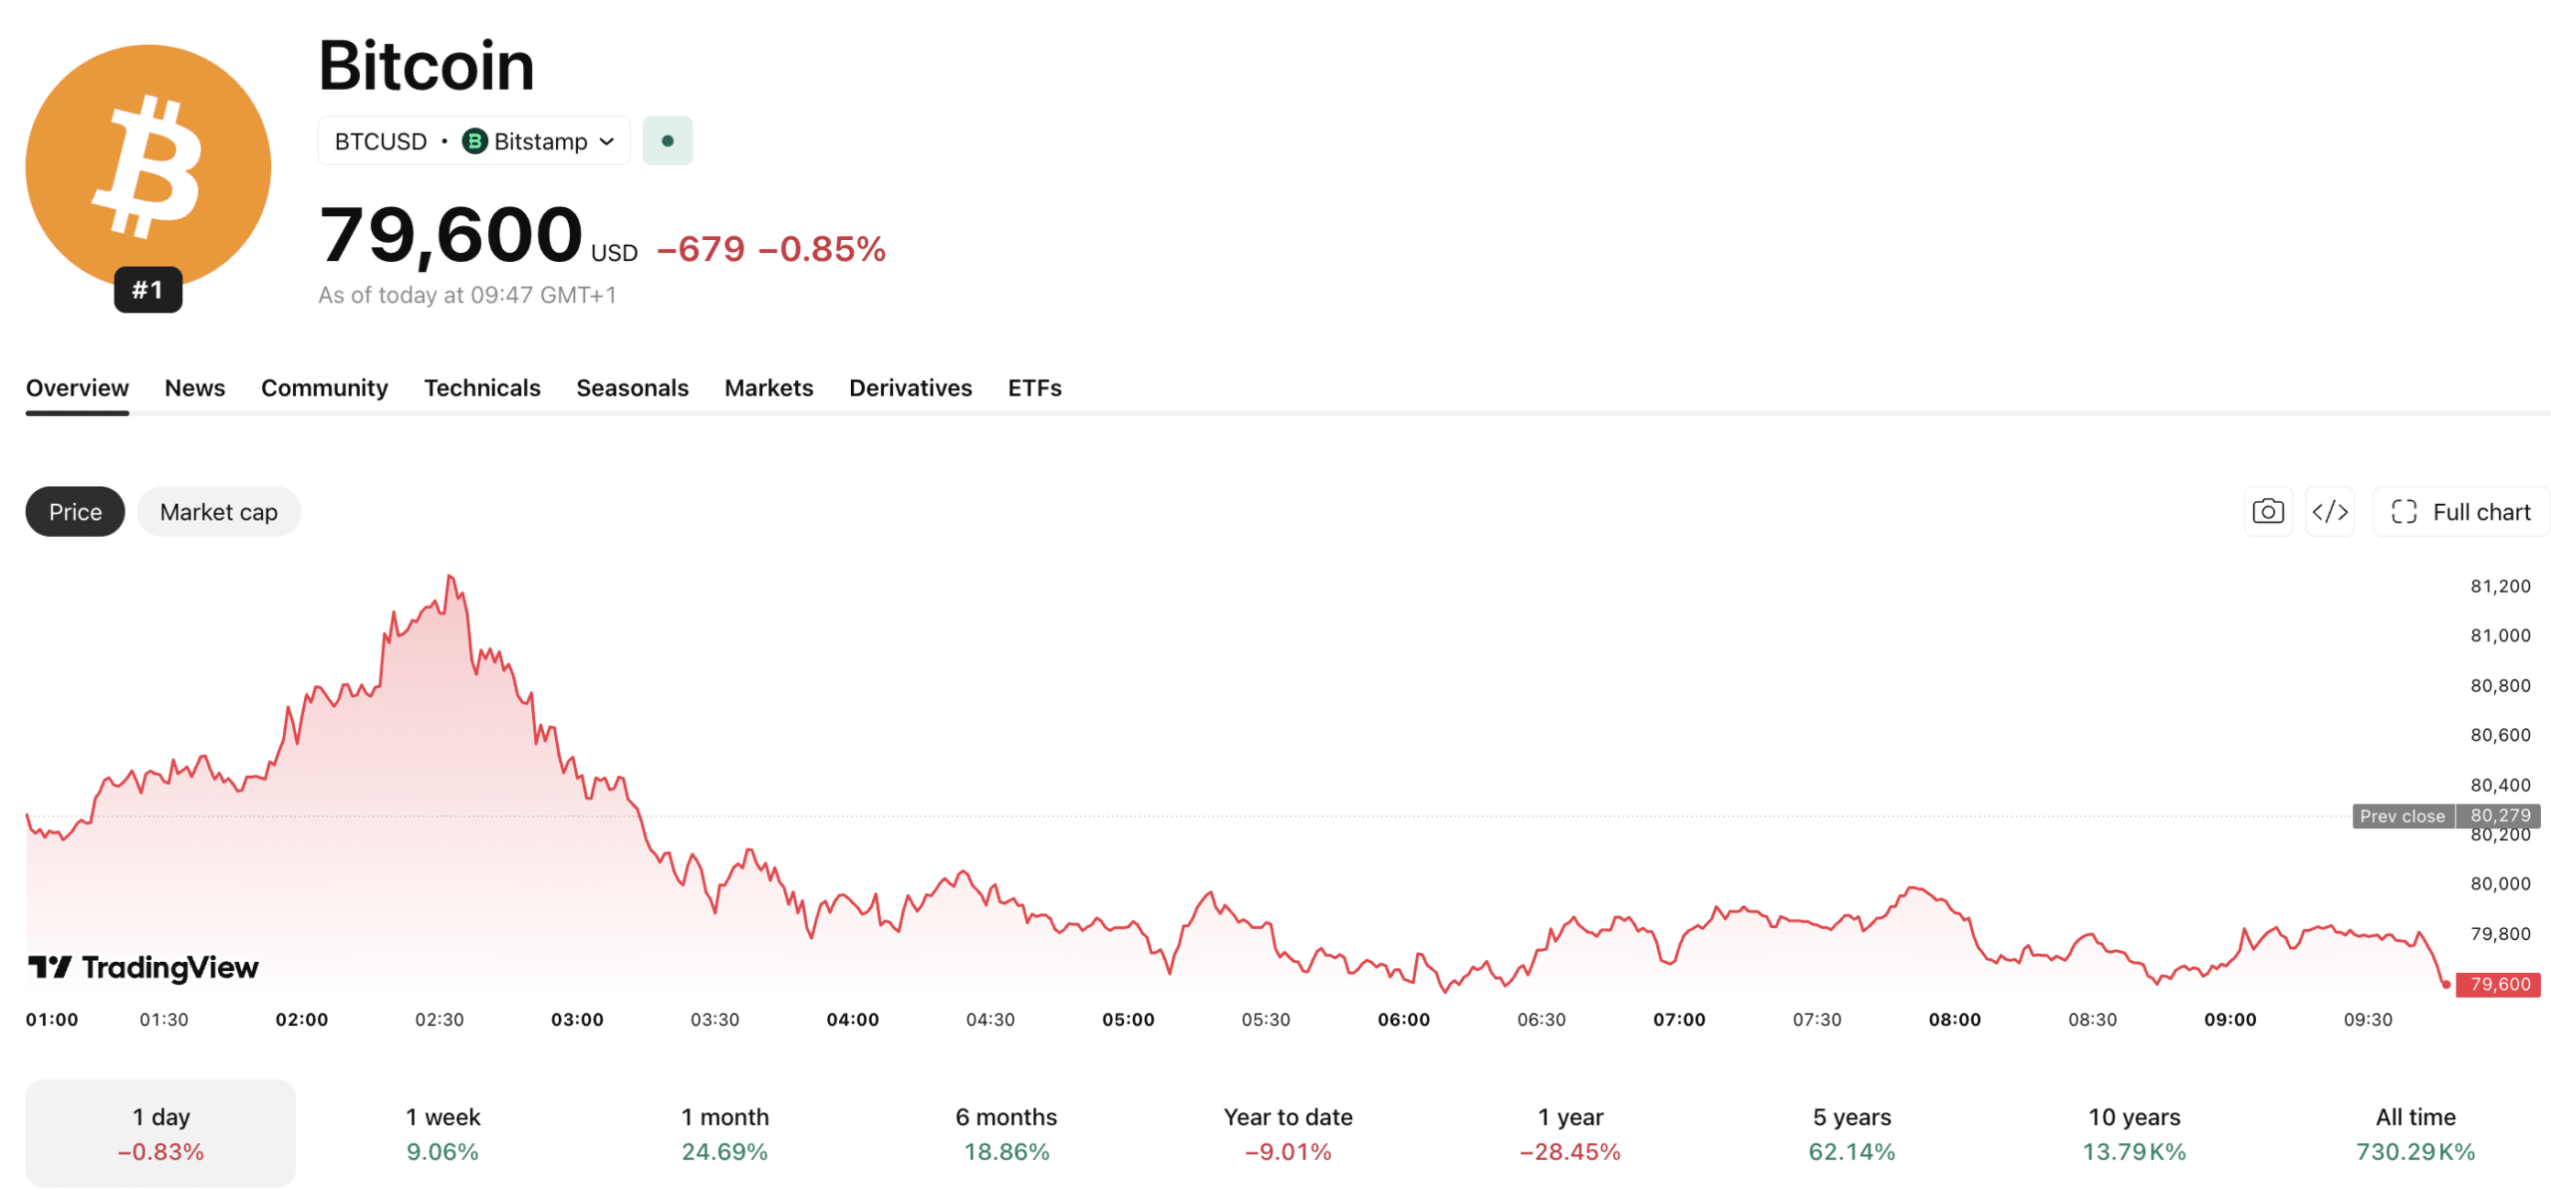Expand the BTCUSD Bitstamp symbol dropdown

[474, 141]
